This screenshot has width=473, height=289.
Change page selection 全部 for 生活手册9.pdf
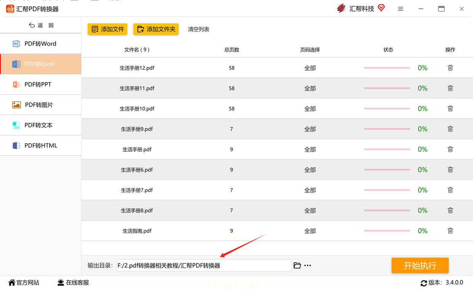[310, 129]
